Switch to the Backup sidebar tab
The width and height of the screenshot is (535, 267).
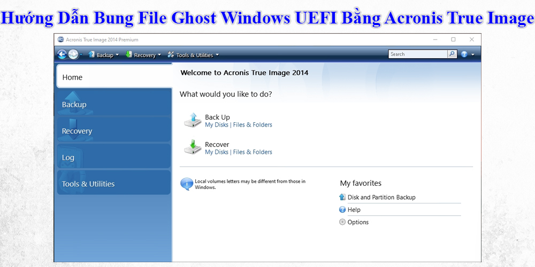114,104
